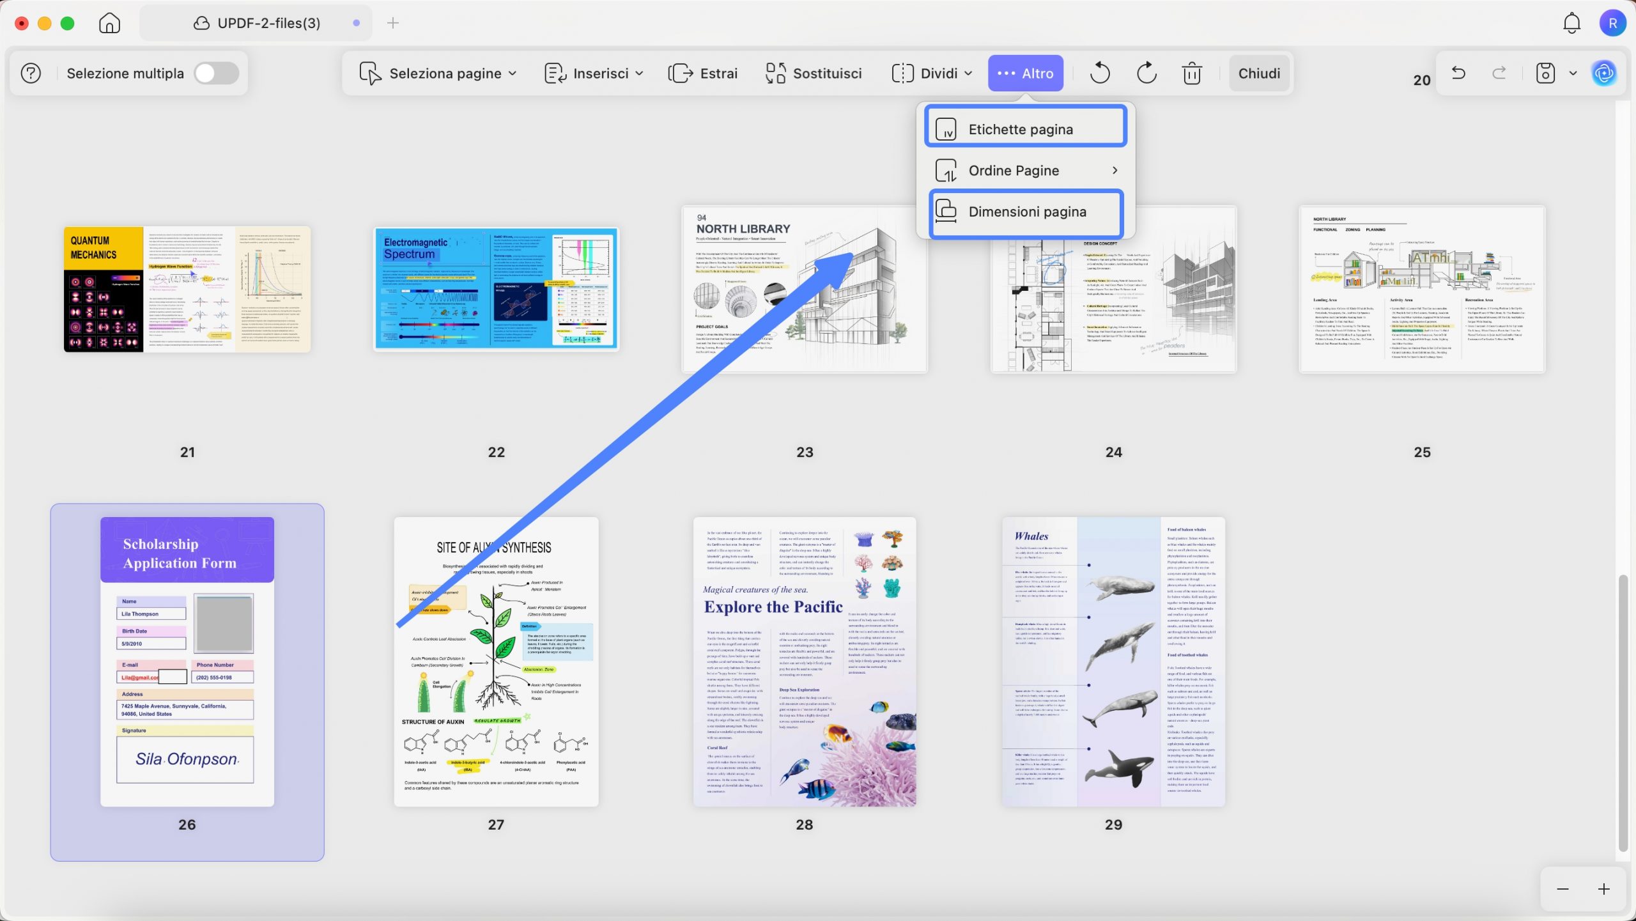The image size is (1636, 921).
Task: Click the page number label 23
Action: 805,452
